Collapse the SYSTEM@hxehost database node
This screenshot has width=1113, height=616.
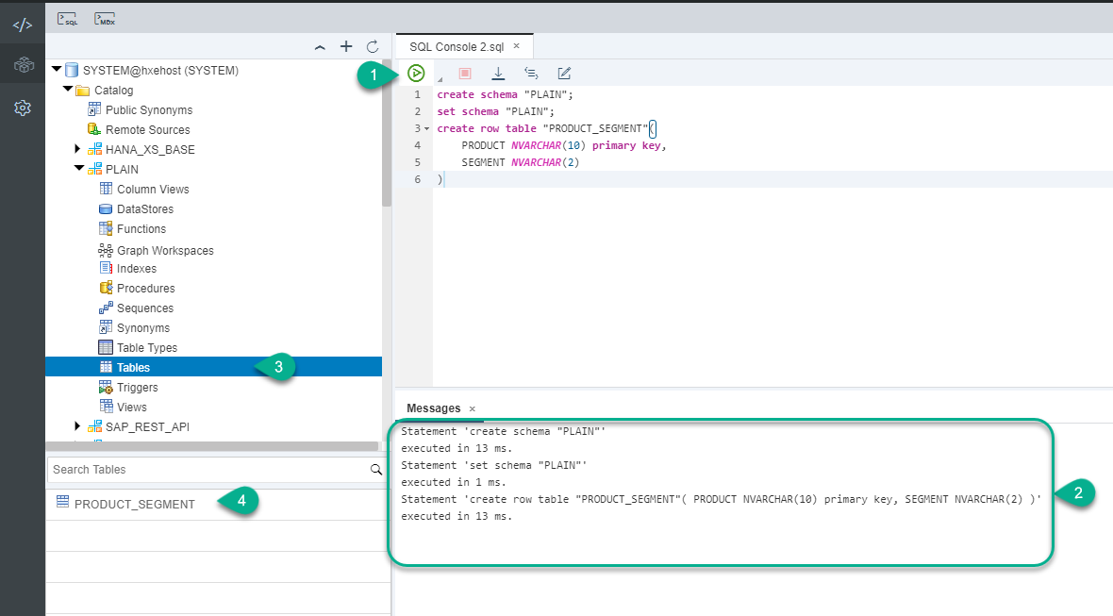click(56, 69)
